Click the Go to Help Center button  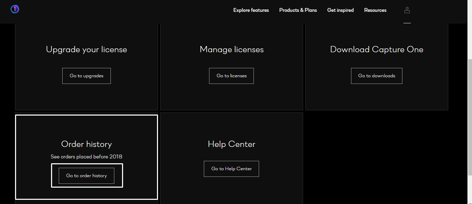231,169
